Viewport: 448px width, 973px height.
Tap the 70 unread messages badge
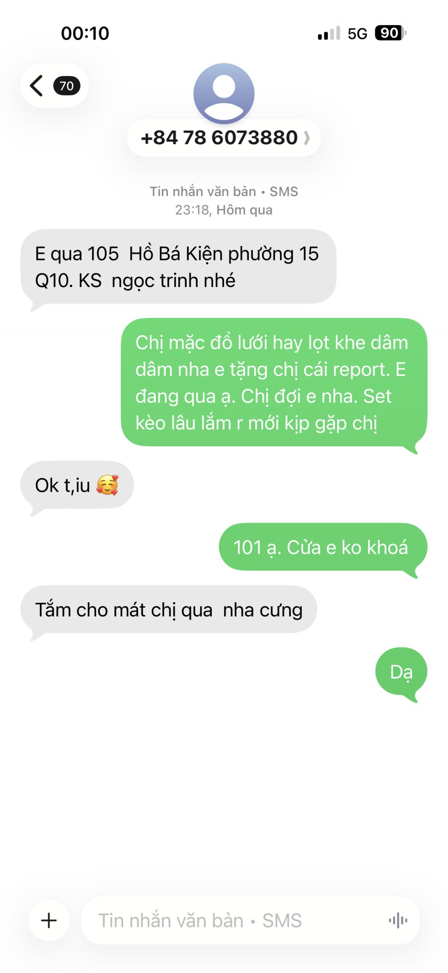[x=67, y=86]
